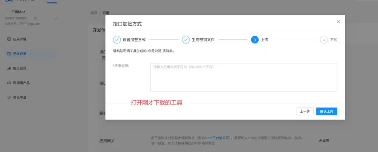
Task: Open 隐私申请 in the sidebar menu
Action: 20,98
